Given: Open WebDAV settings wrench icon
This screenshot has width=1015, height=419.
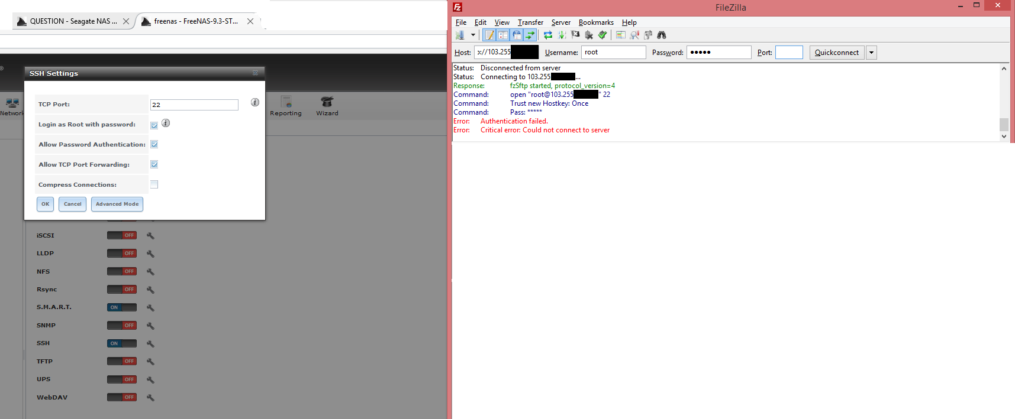Looking at the screenshot, I should point(150,398).
